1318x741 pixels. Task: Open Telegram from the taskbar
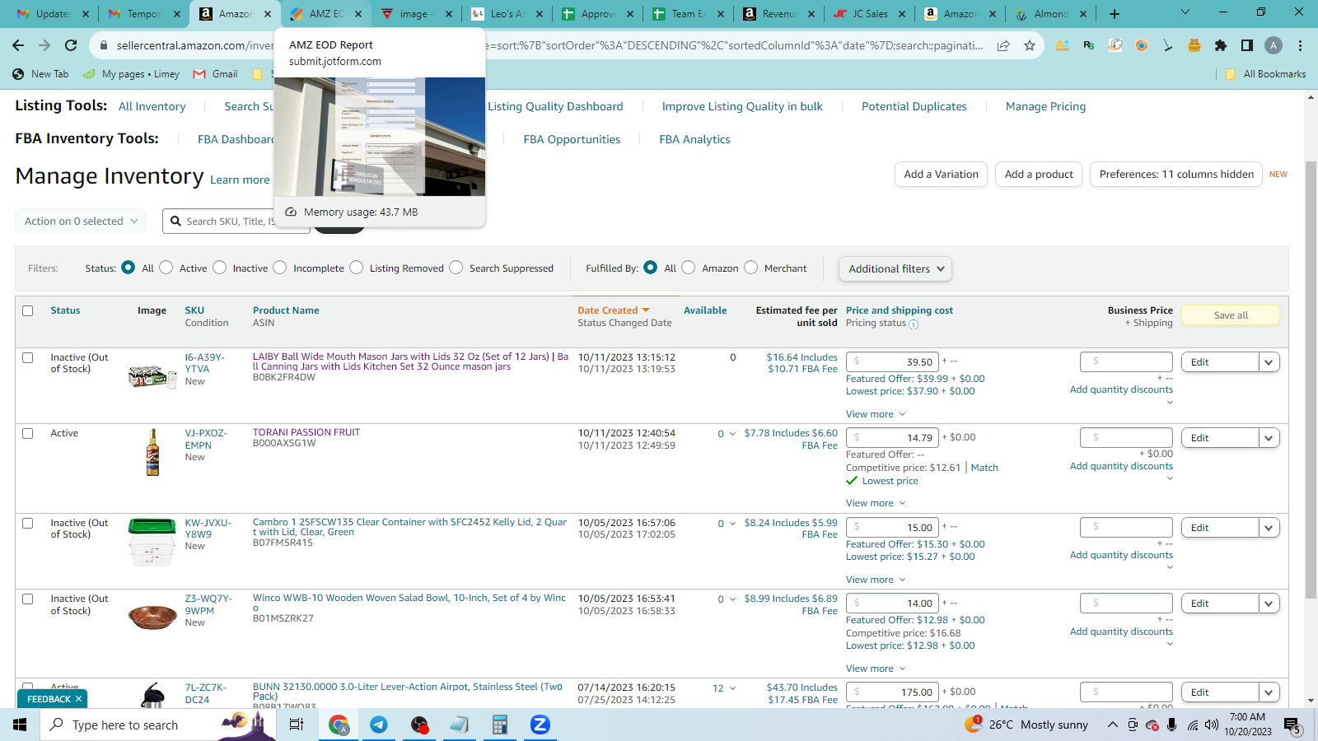[379, 725]
